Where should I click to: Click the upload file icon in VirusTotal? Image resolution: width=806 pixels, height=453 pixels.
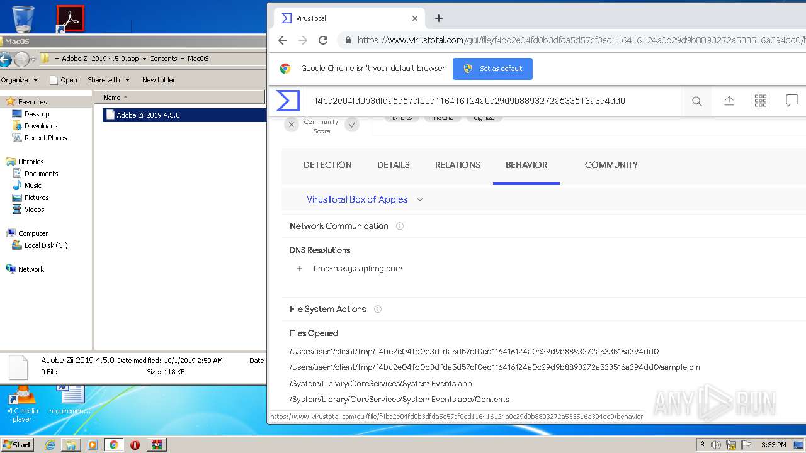coord(729,101)
